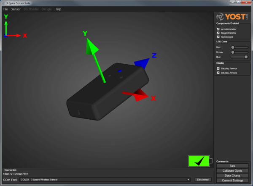This screenshot has width=253, height=186.
Task: Click the reference axes indicator in corner
Action: tap(13, 29)
